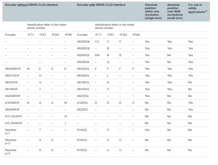
Task: Select the AM20DQI encoder cell
Action: 83,48
